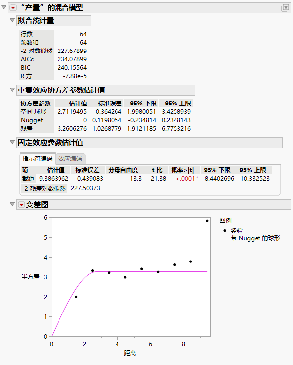
Task: Collapse the “产量”的混合模型 outline
Action: pyautogui.click(x=4, y=7)
